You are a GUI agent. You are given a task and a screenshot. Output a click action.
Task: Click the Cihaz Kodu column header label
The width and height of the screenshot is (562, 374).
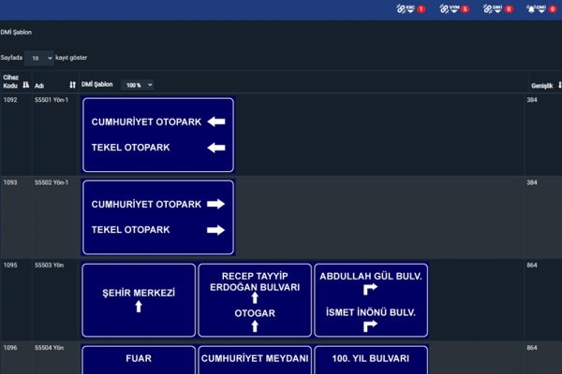(x=10, y=81)
